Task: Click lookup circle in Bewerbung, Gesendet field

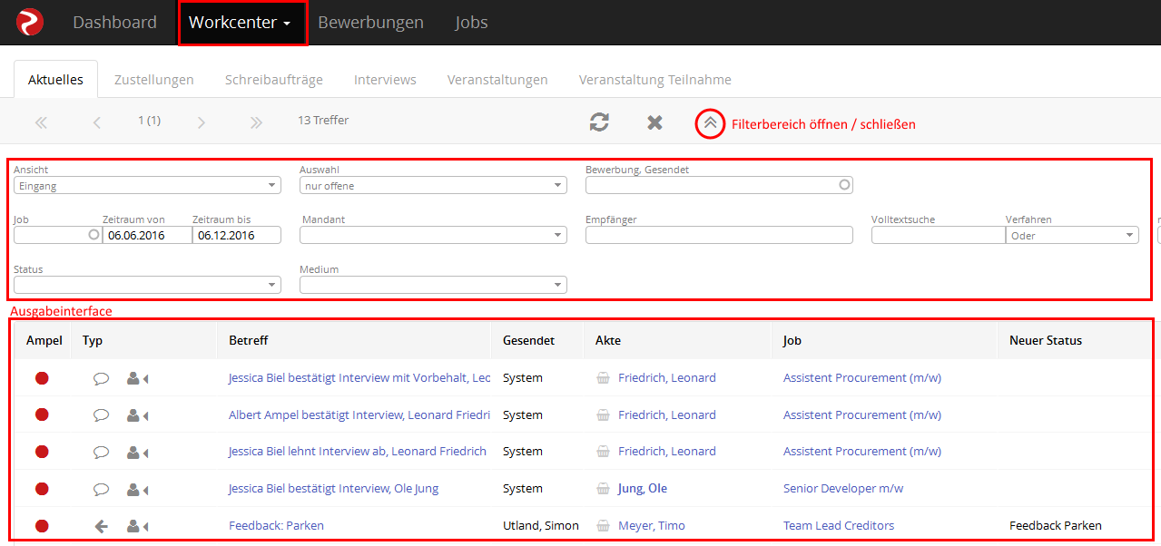Action: click(x=844, y=185)
